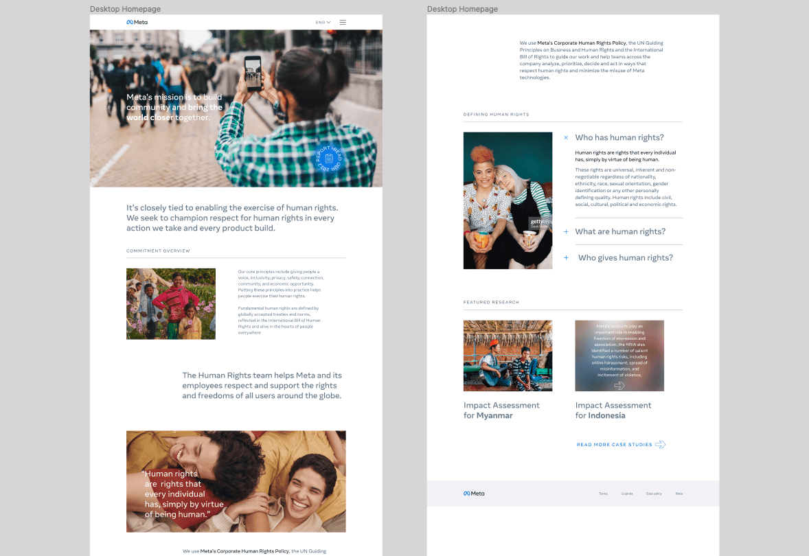The image size is (809, 556).
Task: Click 'These rights are universal' answer paragraph
Action: click(x=626, y=187)
